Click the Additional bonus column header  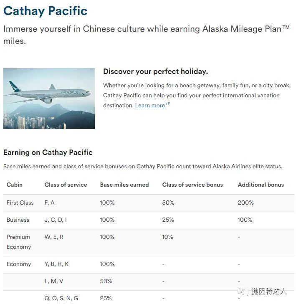click(x=261, y=185)
